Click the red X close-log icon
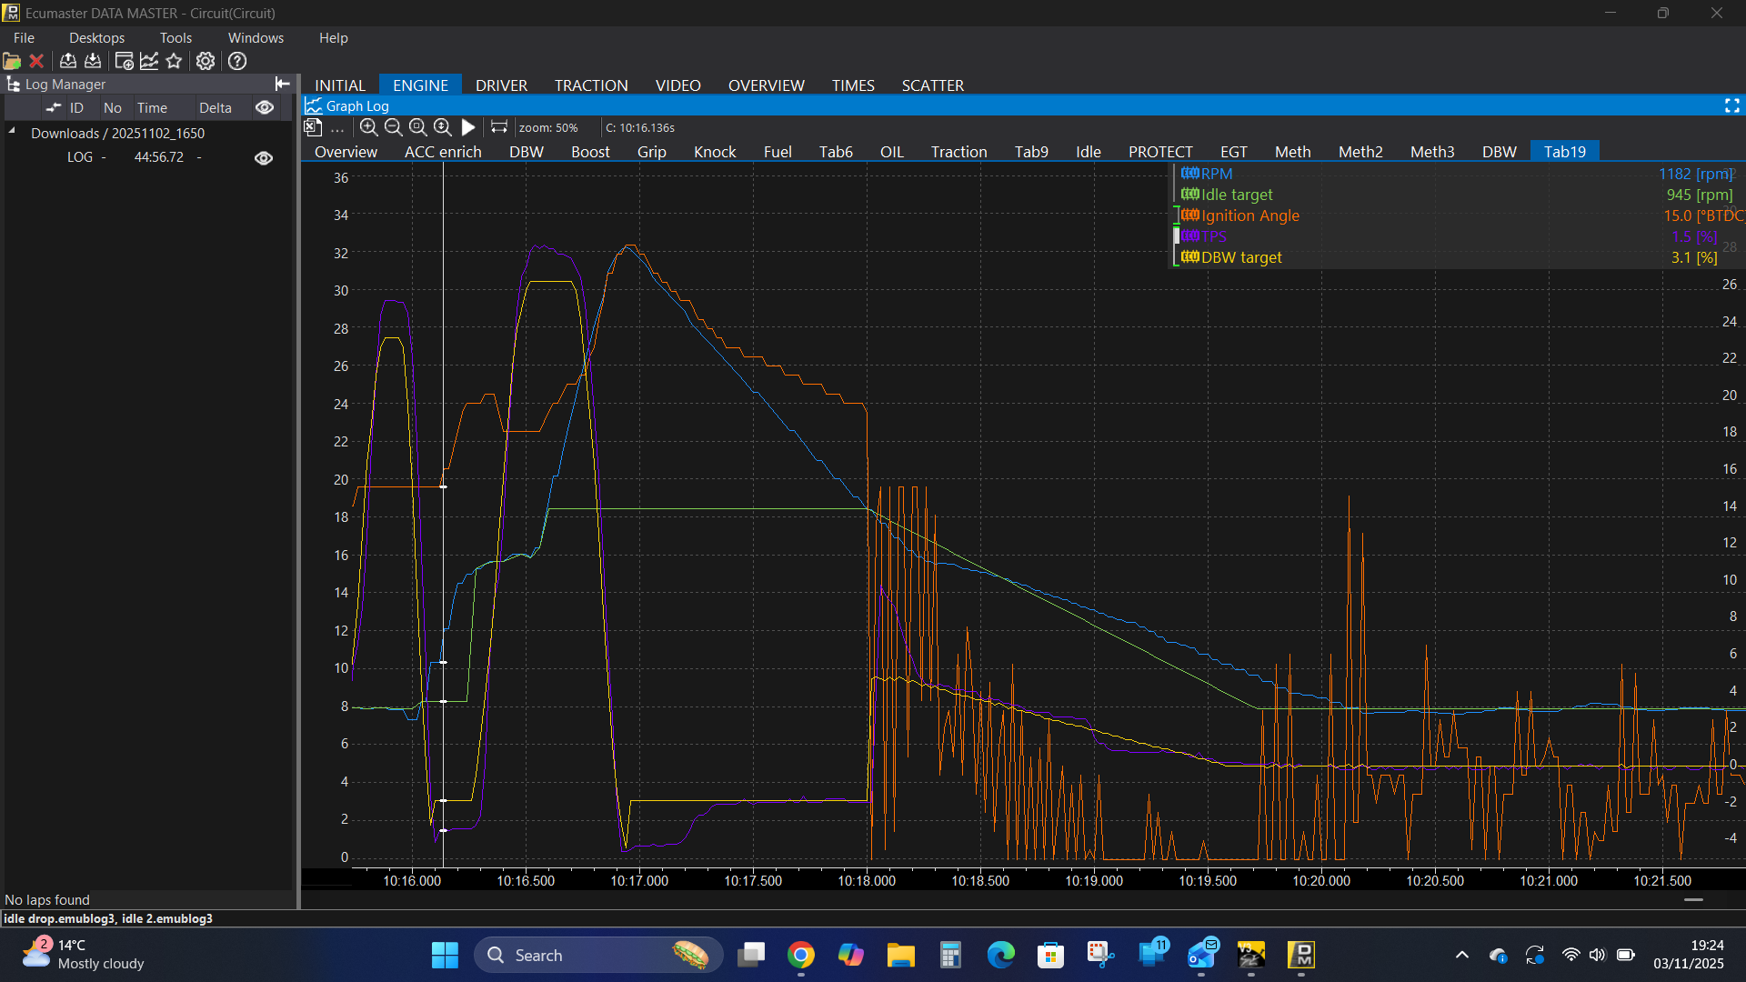 [36, 61]
